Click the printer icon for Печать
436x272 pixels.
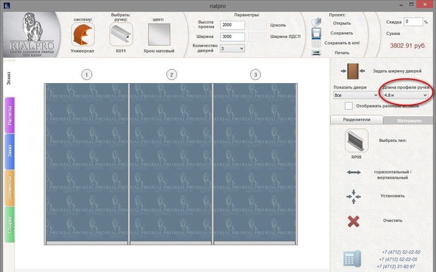tap(315, 53)
